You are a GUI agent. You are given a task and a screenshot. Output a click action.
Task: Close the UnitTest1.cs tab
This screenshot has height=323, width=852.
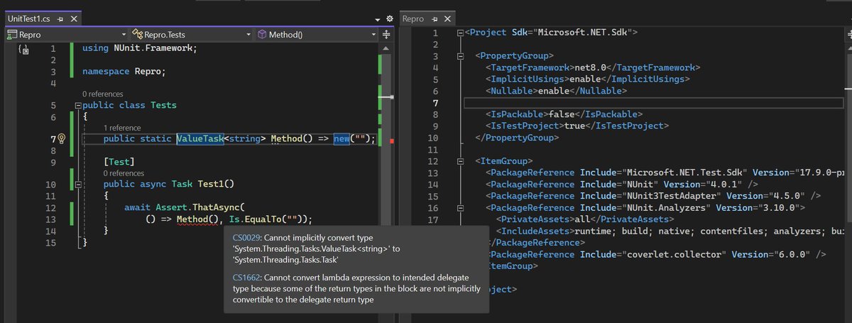[75, 18]
